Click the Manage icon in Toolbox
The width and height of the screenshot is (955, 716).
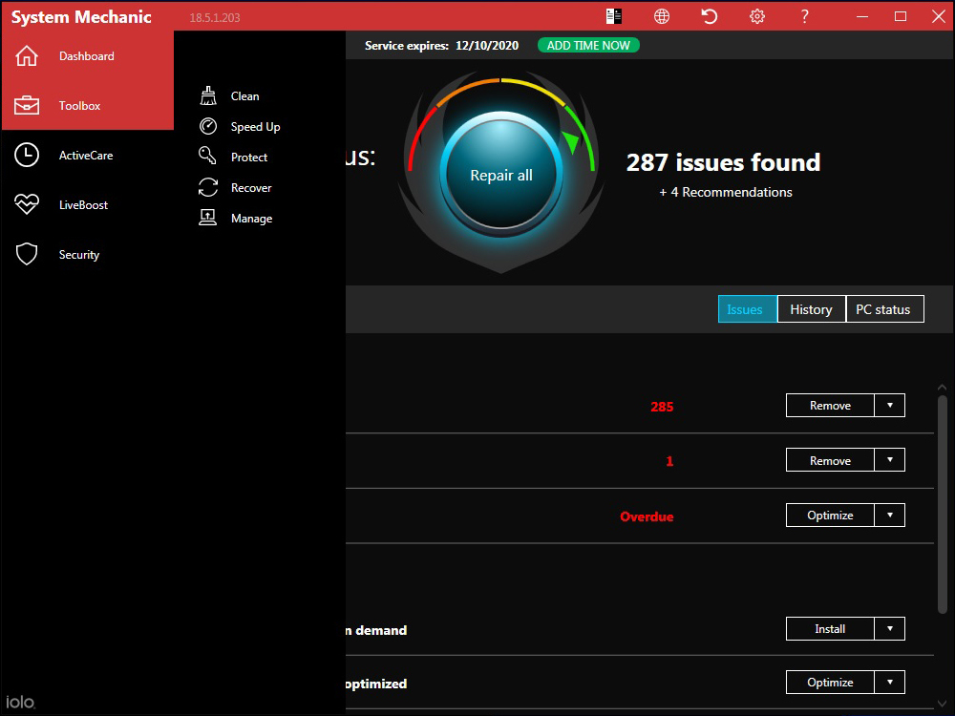(208, 218)
